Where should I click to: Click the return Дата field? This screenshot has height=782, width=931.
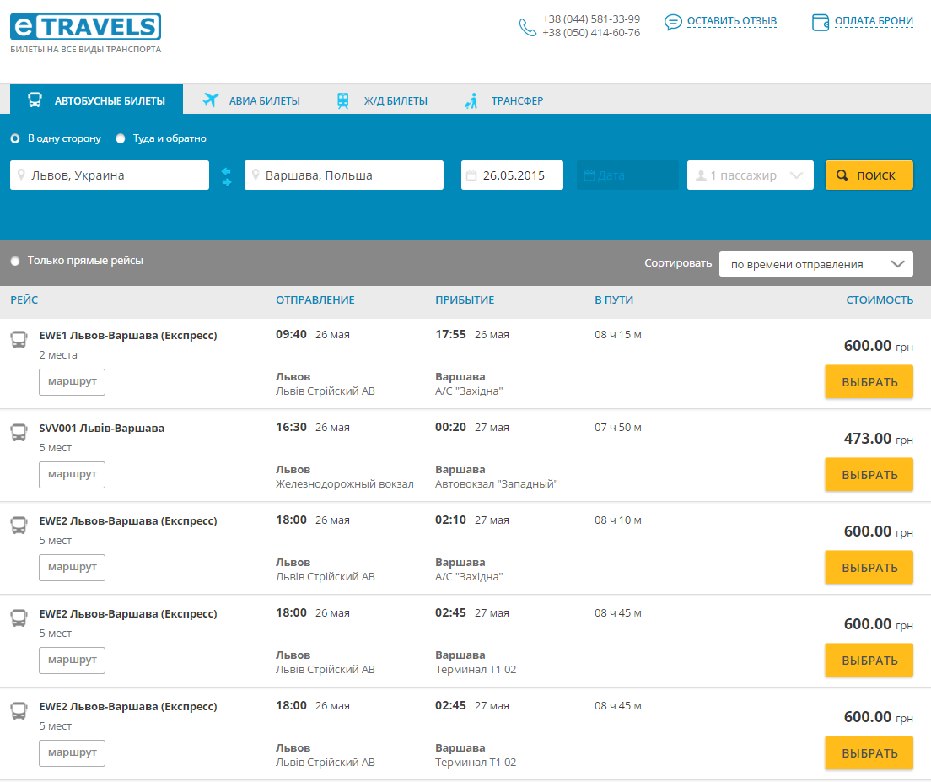point(627,175)
